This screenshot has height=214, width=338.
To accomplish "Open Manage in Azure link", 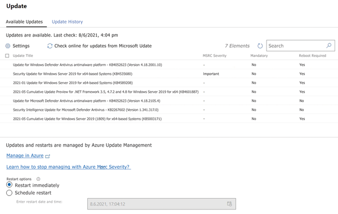I will 25,155.
